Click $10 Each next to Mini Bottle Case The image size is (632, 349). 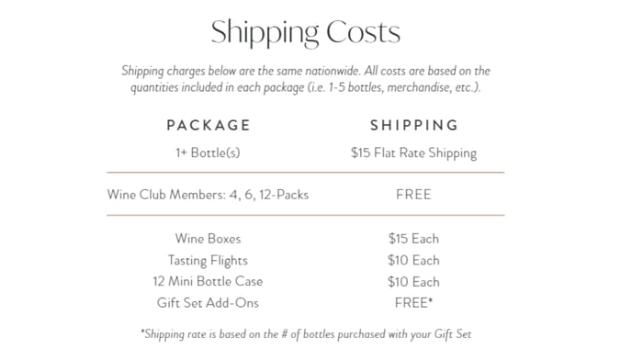pyautogui.click(x=413, y=282)
